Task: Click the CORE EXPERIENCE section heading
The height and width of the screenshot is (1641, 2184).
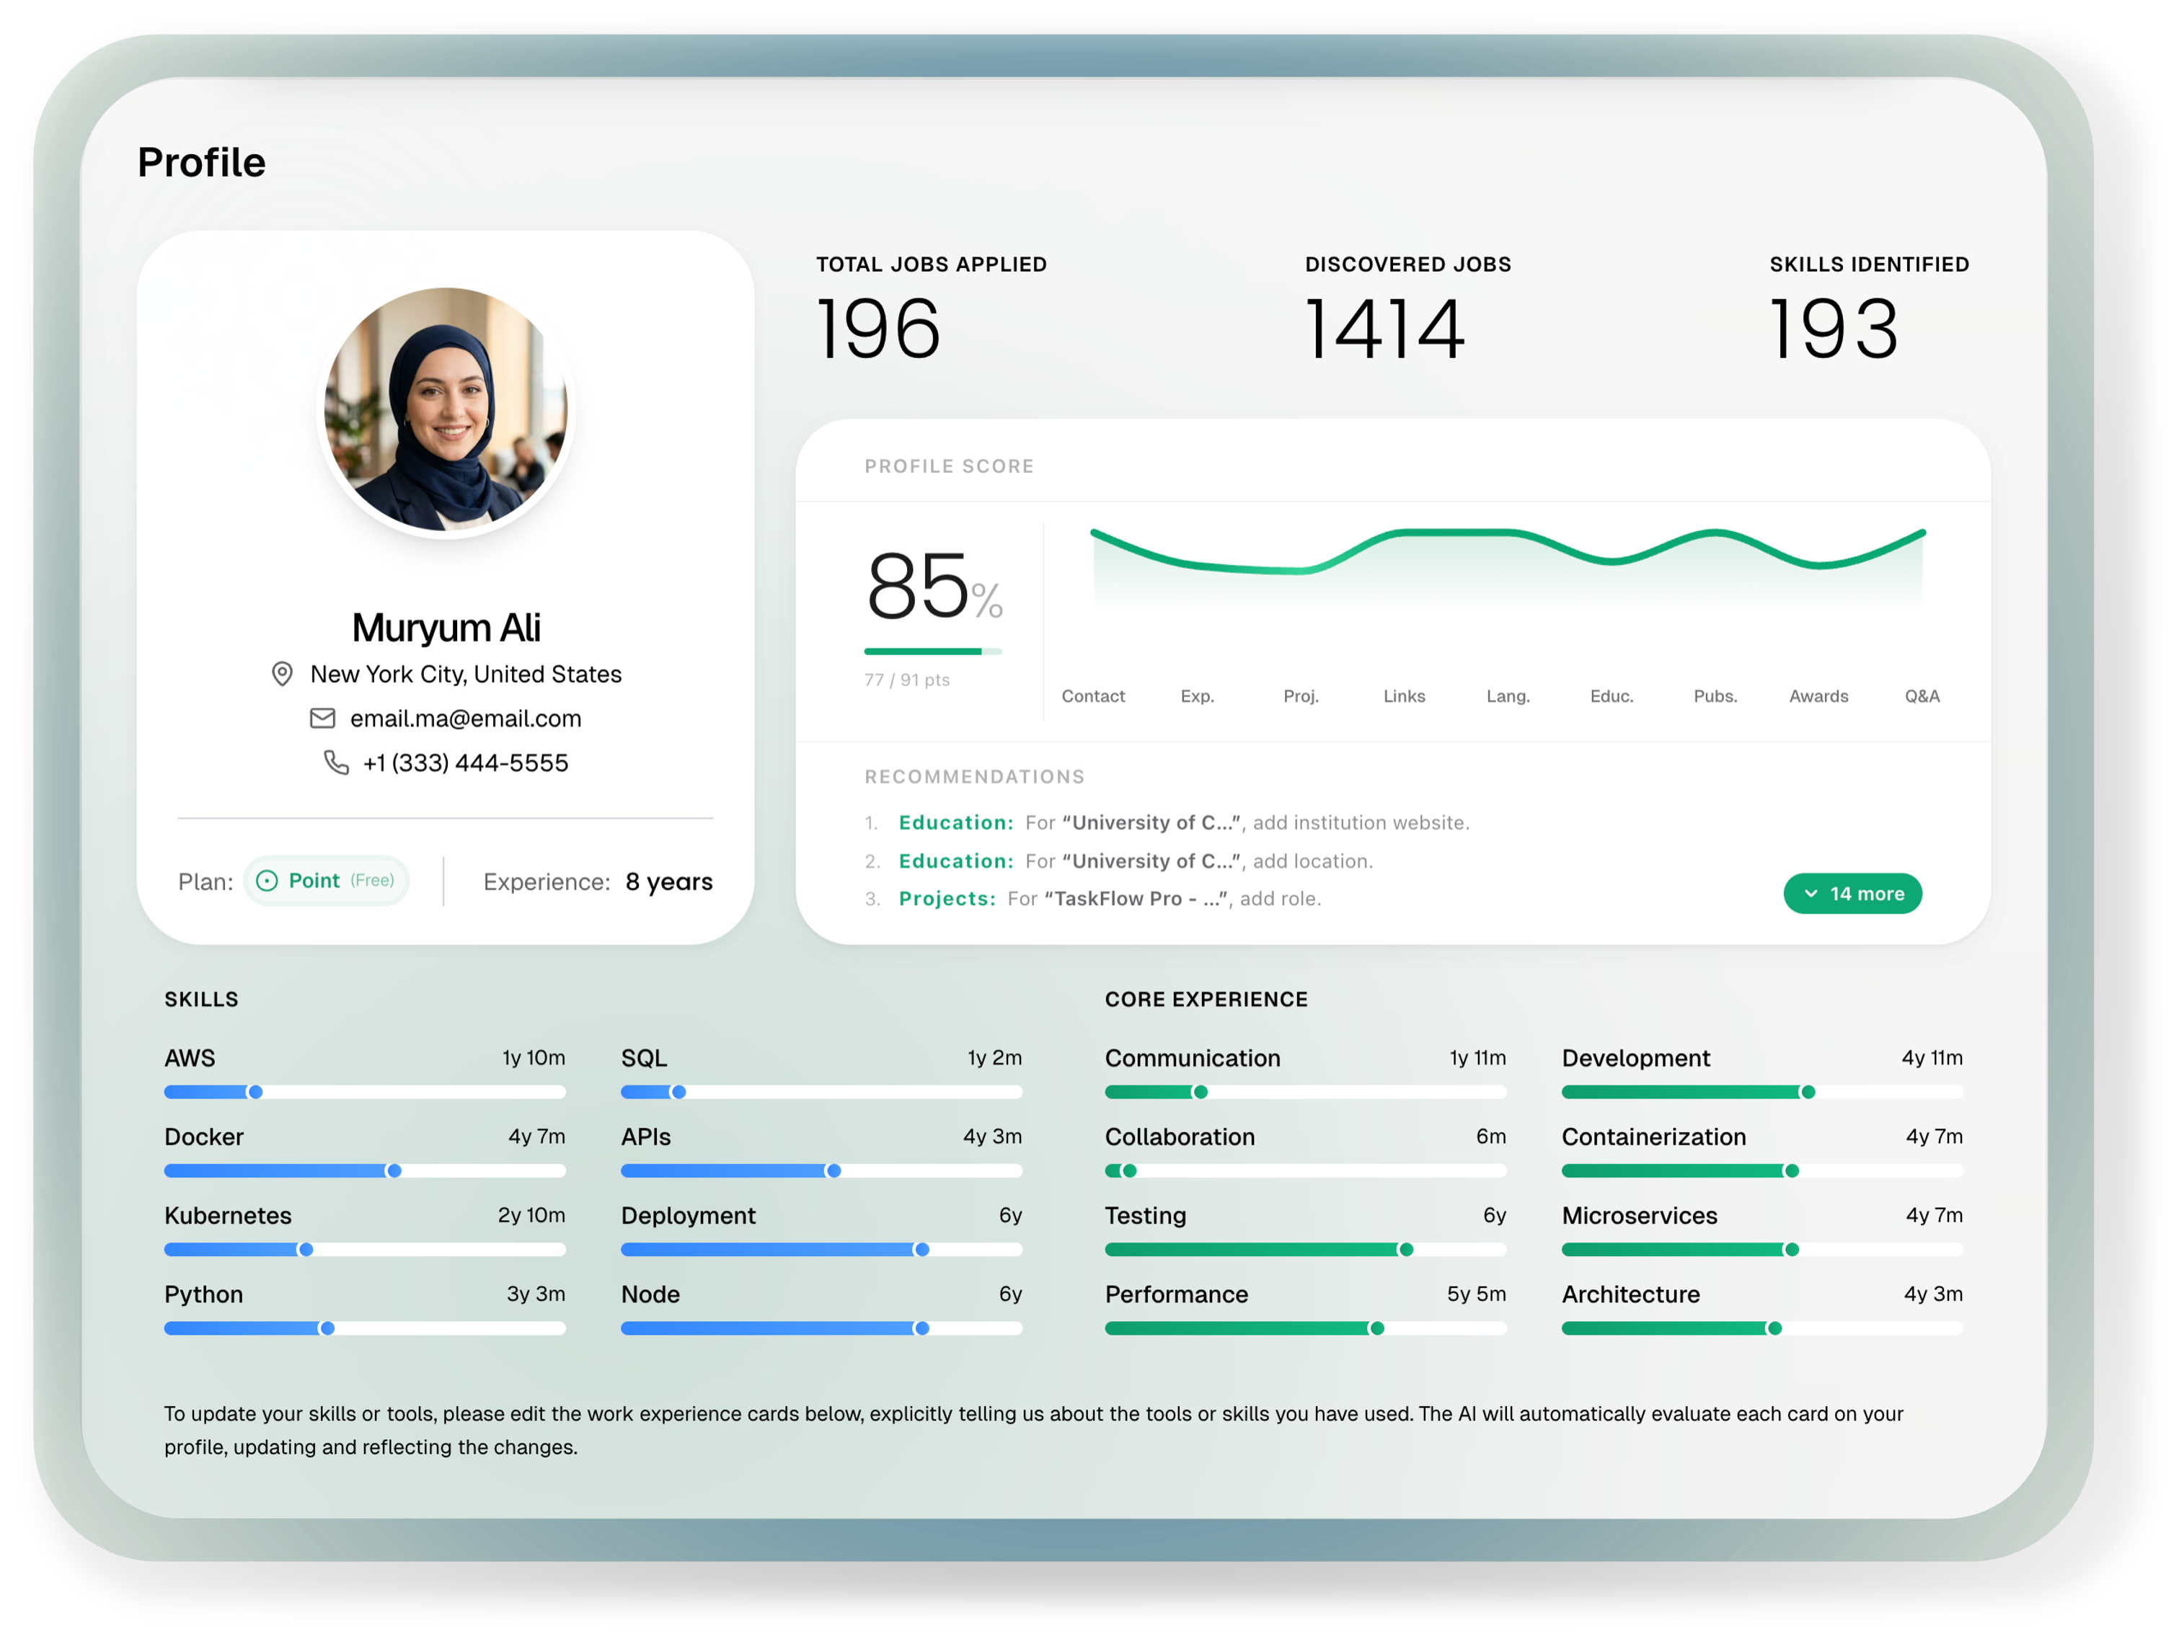Action: click(x=1206, y=999)
